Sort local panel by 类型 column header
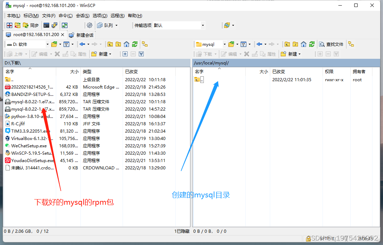 point(102,71)
